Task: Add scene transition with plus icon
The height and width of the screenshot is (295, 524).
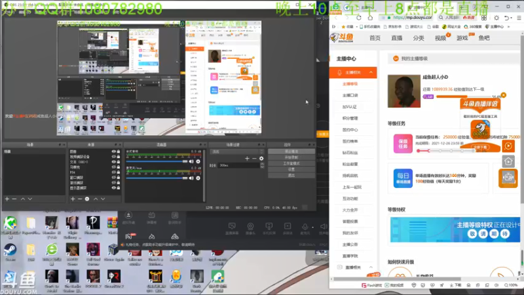Action: pyautogui.click(x=247, y=158)
